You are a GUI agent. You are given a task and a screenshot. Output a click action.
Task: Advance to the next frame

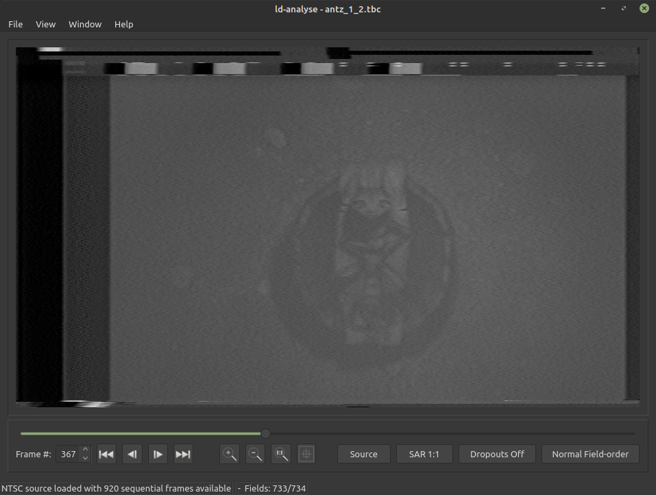point(158,454)
